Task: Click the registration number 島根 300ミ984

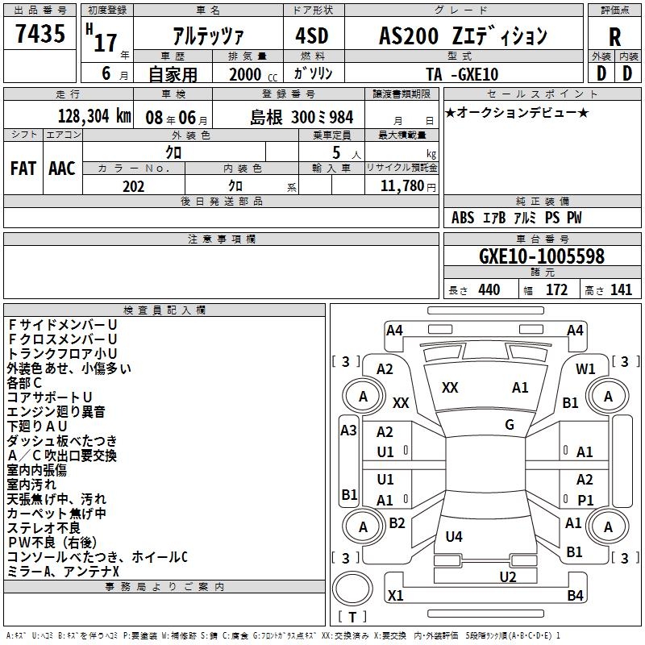Action: 302,118
